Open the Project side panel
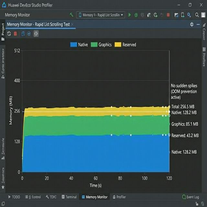 click(x=3, y=32)
